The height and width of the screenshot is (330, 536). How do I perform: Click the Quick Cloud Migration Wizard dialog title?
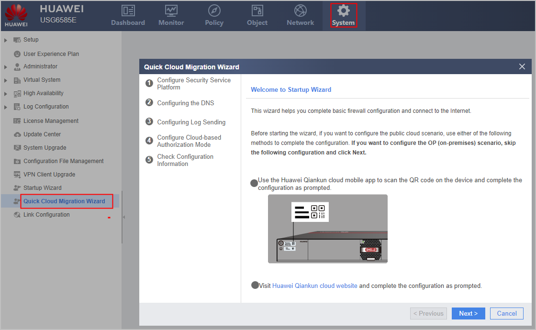tap(191, 67)
